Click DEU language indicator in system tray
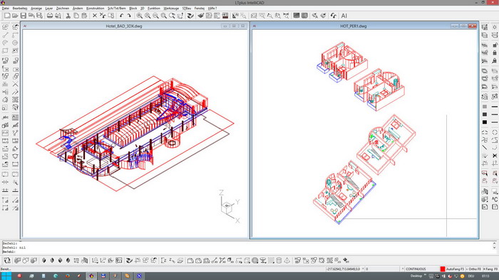499x280 pixels. [471, 276]
